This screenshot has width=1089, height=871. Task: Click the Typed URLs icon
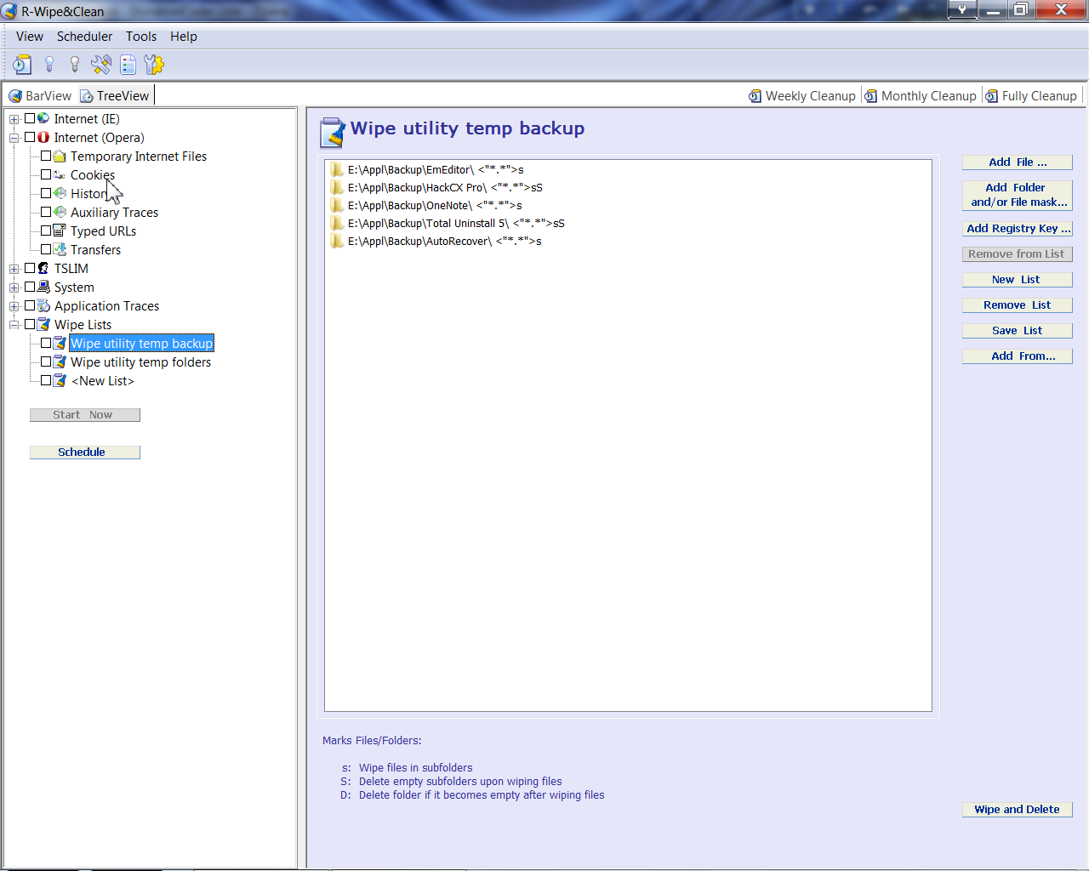[60, 231]
